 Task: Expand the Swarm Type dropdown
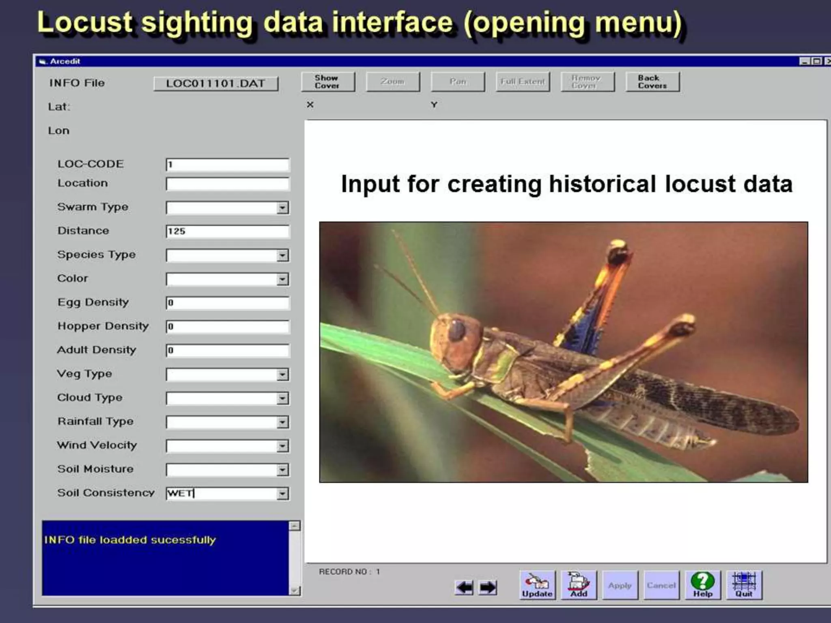point(282,208)
